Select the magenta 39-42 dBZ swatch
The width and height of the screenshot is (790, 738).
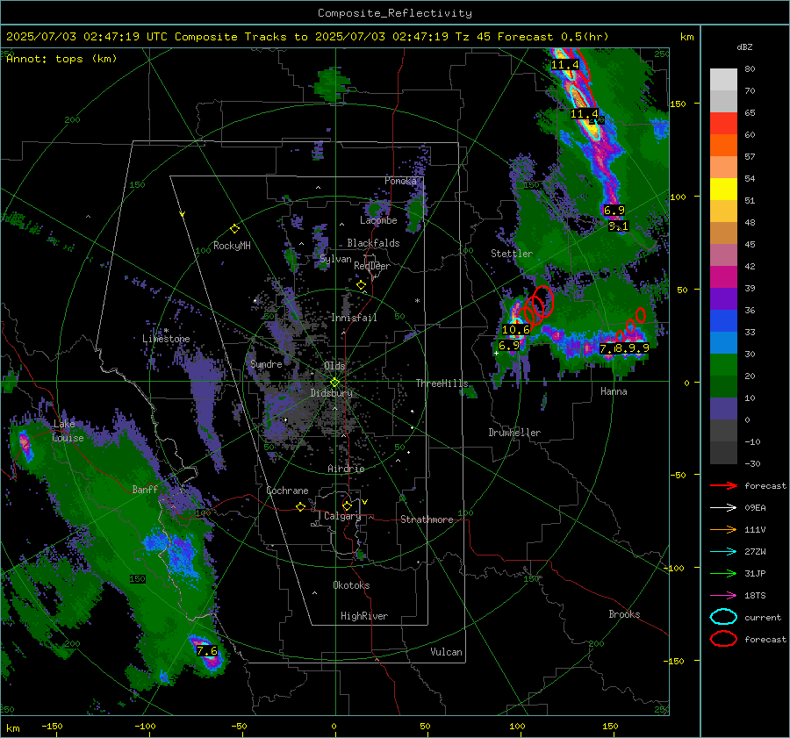point(723,277)
